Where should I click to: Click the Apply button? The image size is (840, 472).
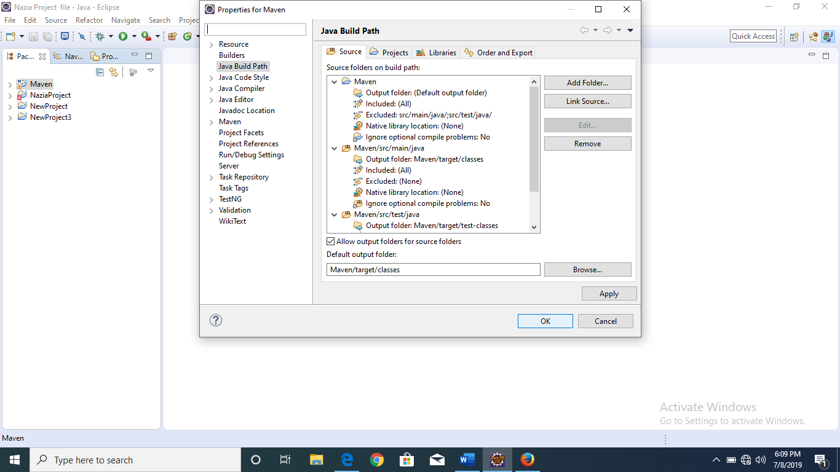pos(609,294)
